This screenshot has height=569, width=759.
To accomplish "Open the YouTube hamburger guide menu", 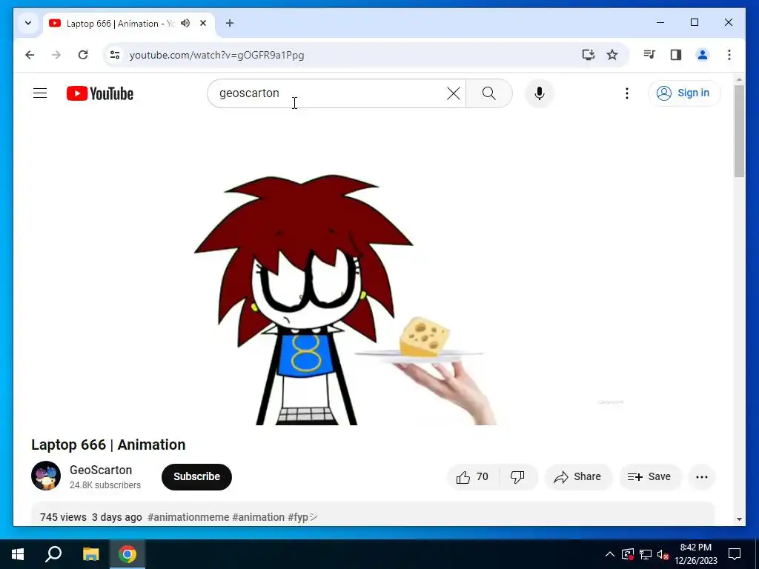I will click(40, 93).
